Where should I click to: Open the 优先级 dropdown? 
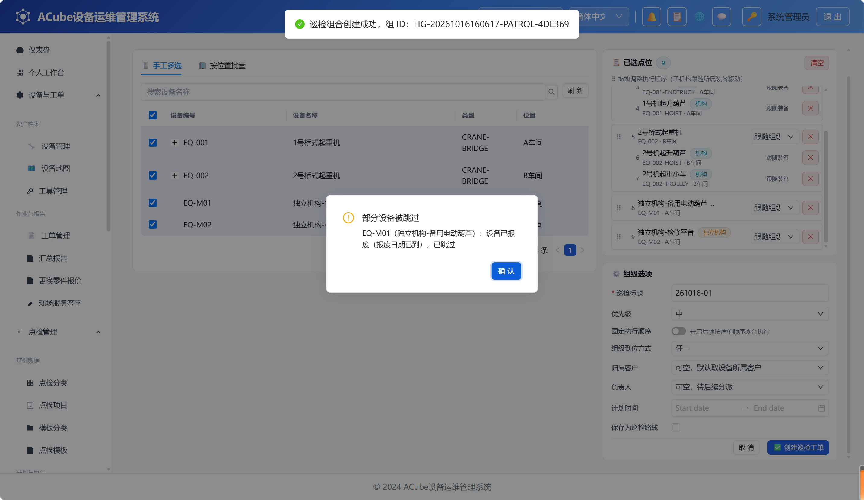point(750,314)
